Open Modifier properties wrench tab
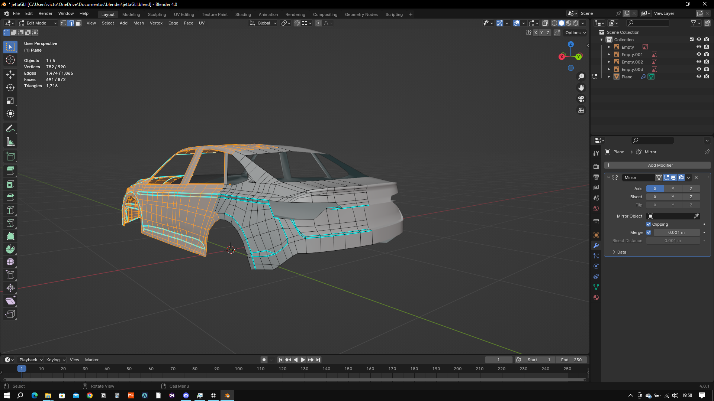Screen dimensions: 714x401 [596, 245]
